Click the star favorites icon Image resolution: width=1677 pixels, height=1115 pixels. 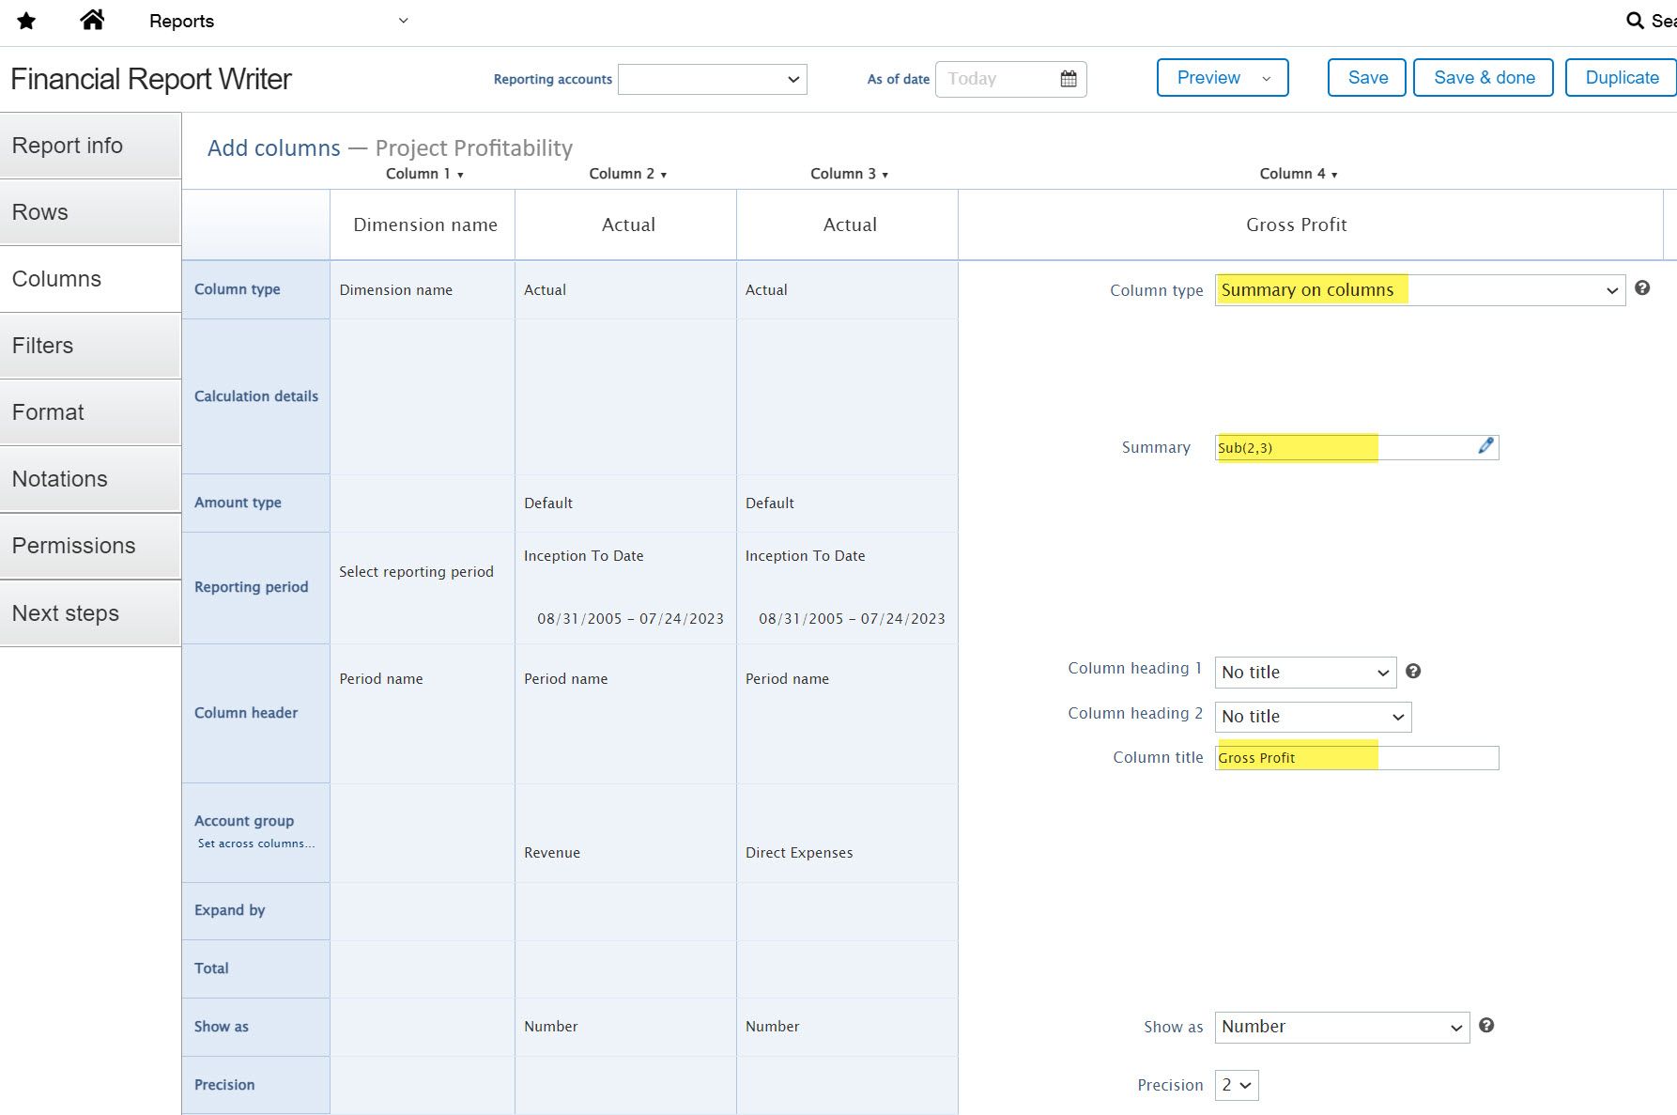coord(26,21)
